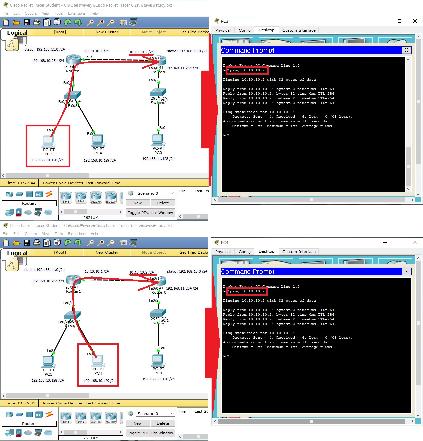423x441 pixels.
Task: Click Zoom In magnifier in upper Packet Tracer toolbar
Action: [90, 22]
